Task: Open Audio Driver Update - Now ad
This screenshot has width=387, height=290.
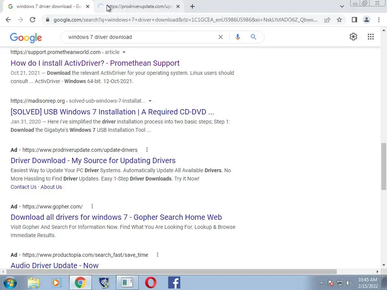Action: tap(54, 265)
